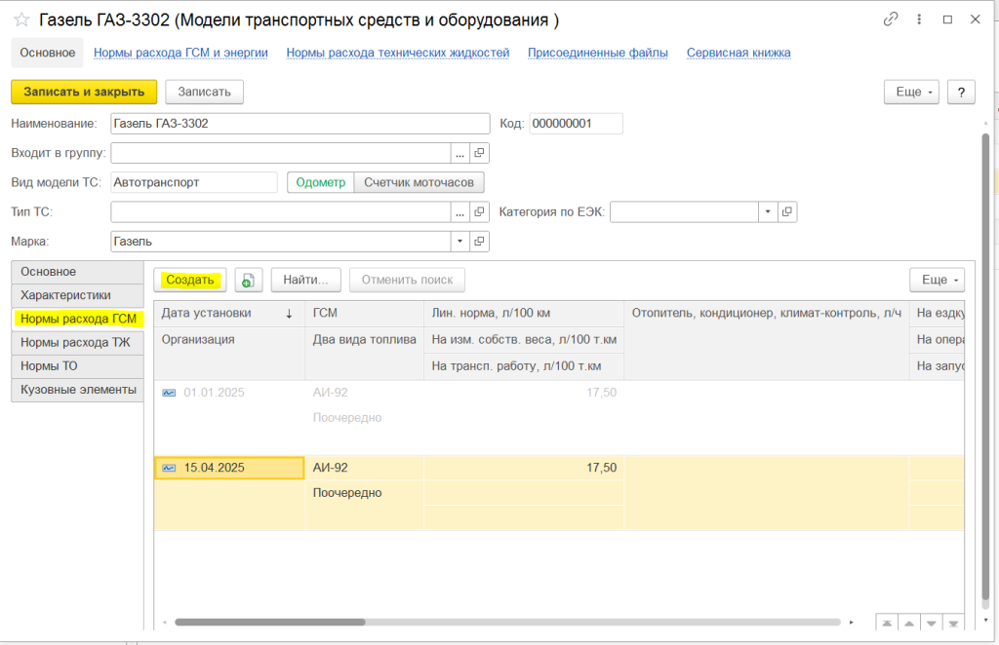Add this model to favorites with the star
The image size is (999, 645).
[x=21, y=19]
